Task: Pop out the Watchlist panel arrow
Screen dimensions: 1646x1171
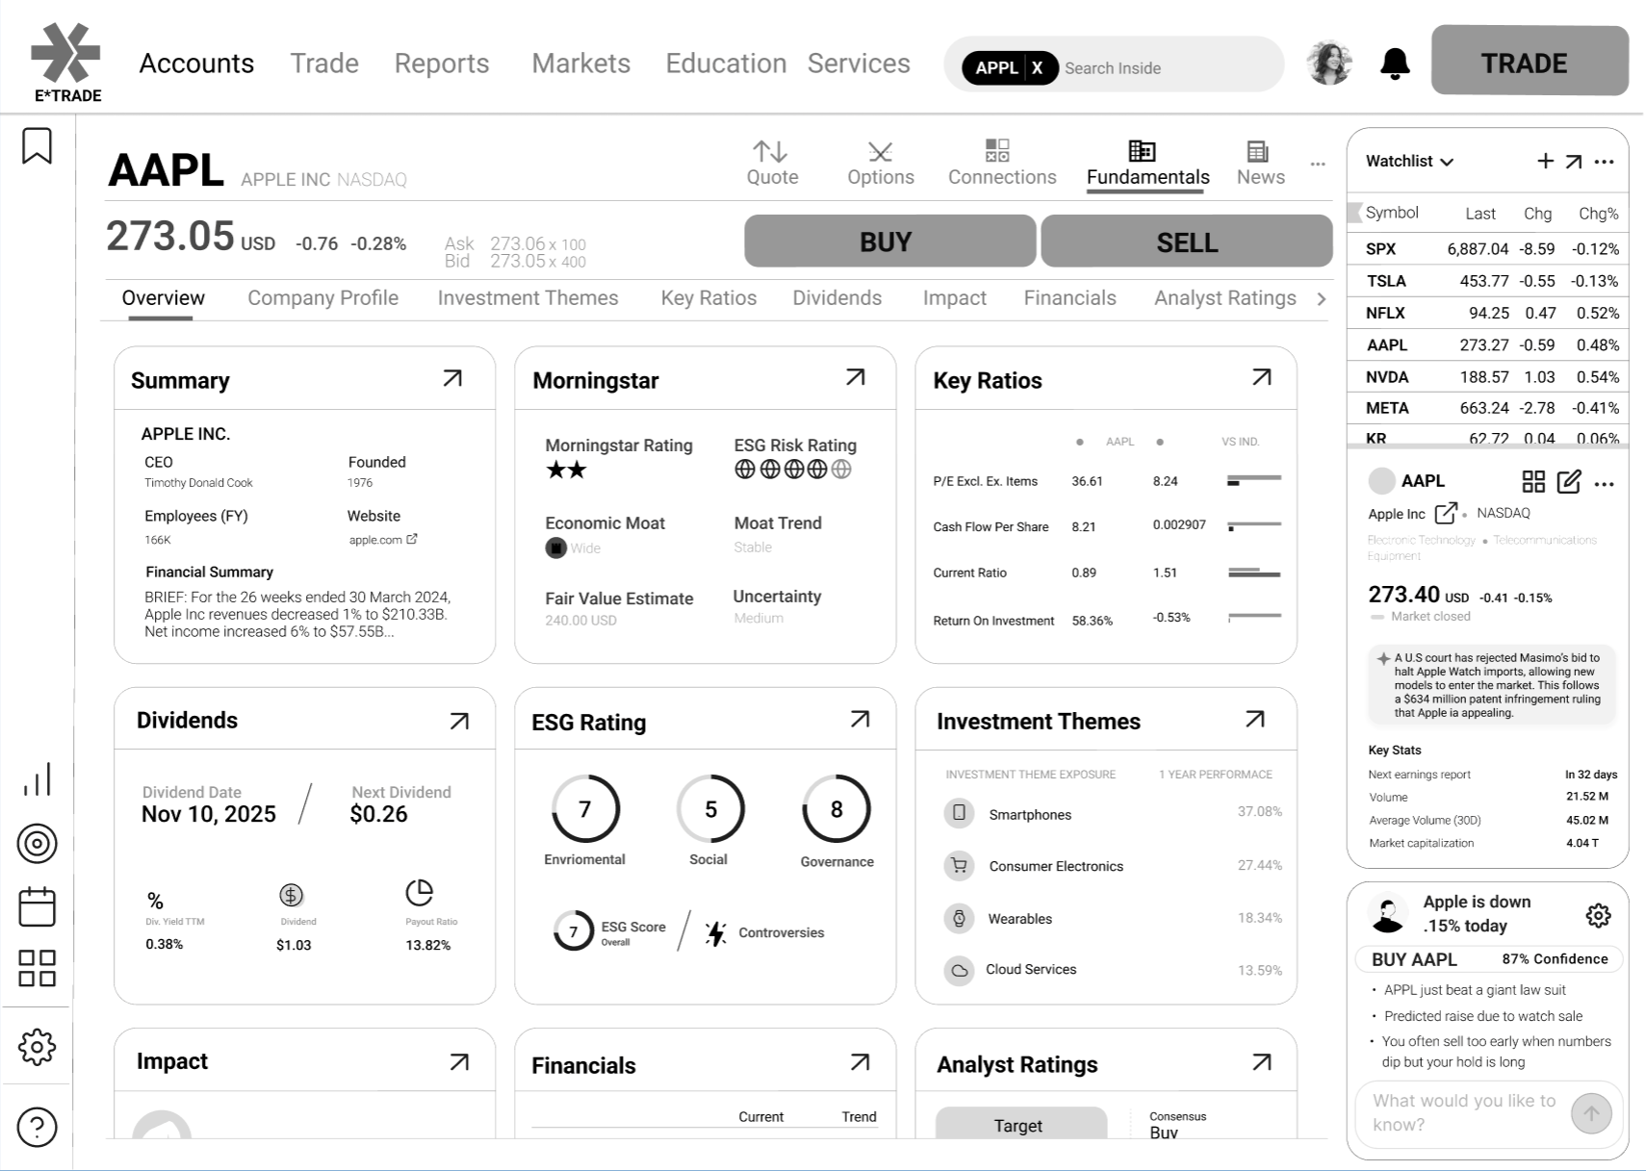Action: 1574,161
